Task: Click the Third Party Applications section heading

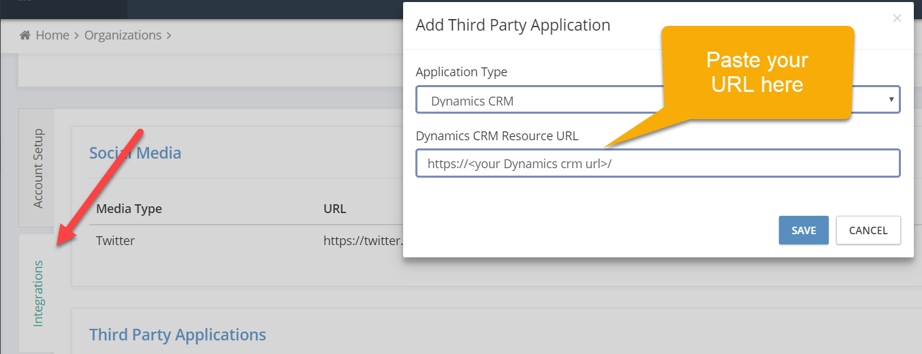Action: point(178,334)
